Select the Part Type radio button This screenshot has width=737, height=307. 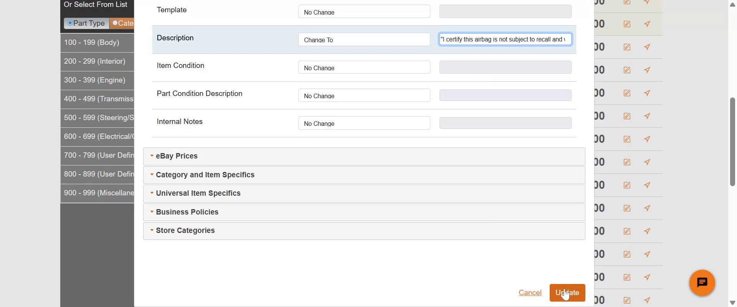point(70,23)
